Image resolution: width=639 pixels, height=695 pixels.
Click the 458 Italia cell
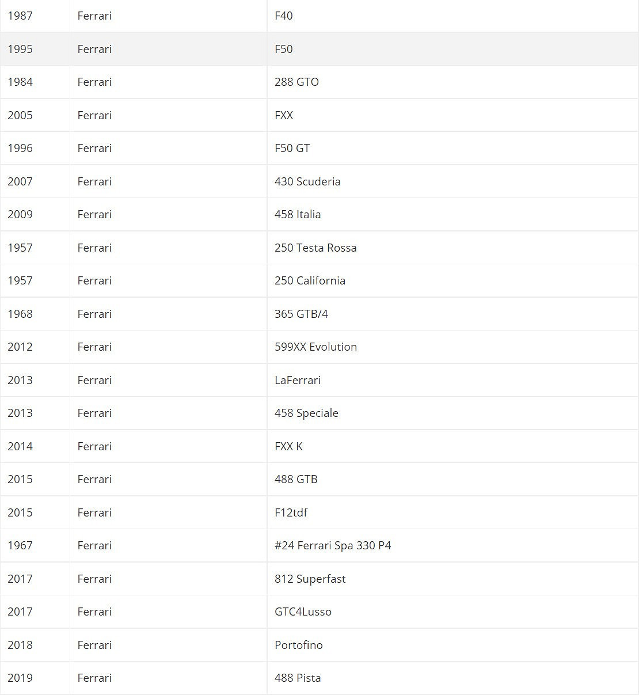click(298, 214)
